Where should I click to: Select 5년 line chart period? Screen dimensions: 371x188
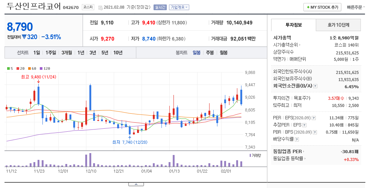tap(105, 53)
